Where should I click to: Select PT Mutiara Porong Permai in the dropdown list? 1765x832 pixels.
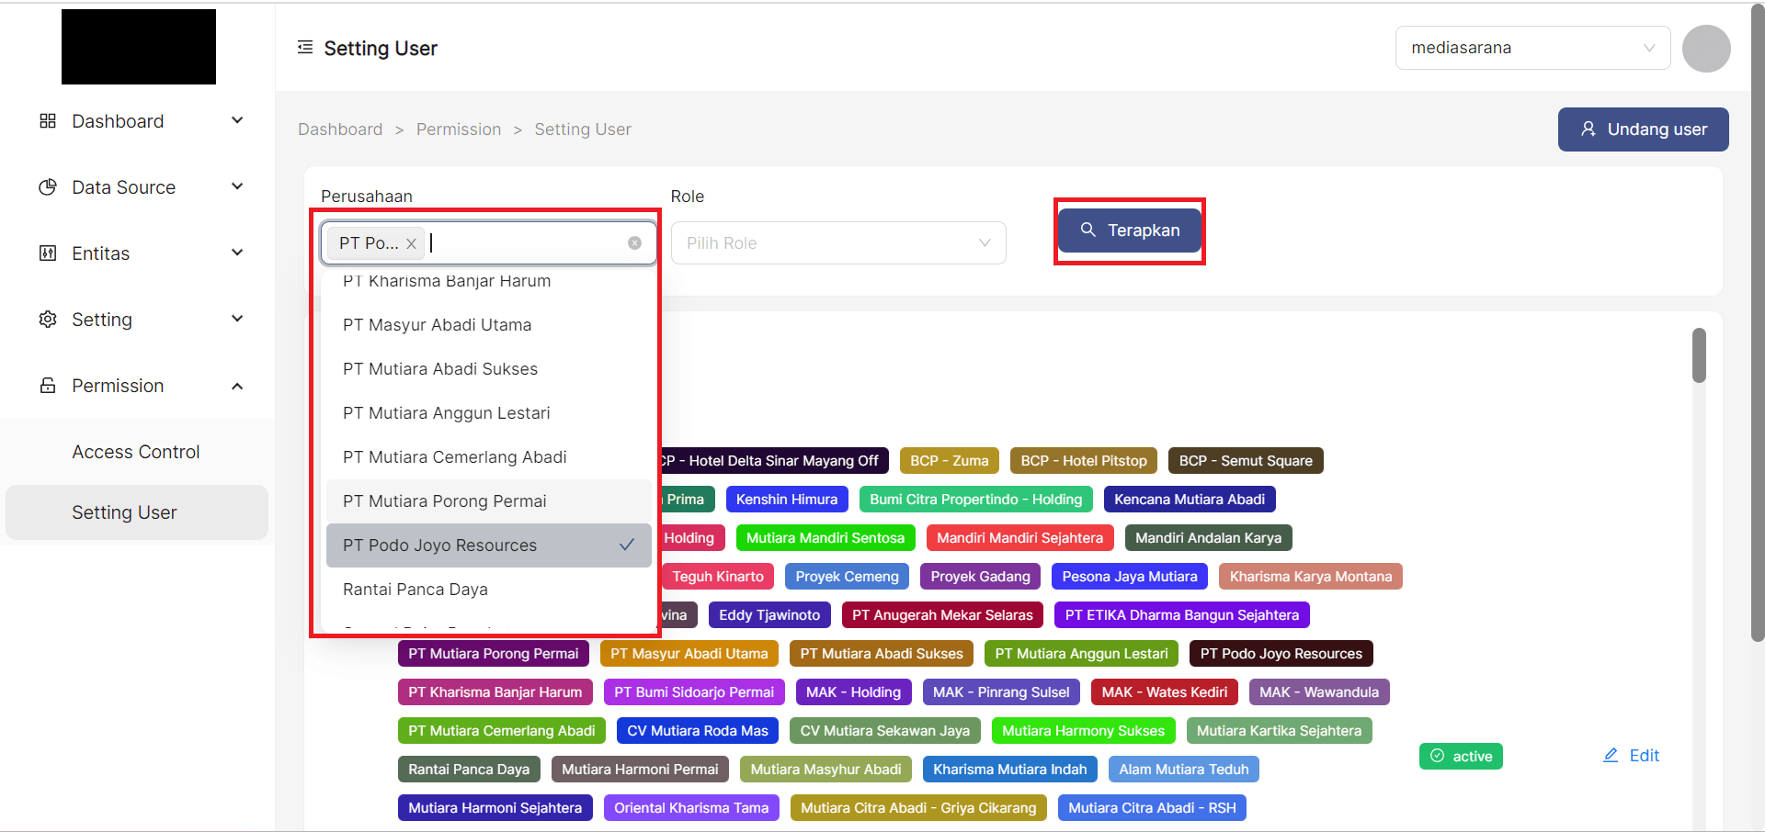tap(488, 501)
